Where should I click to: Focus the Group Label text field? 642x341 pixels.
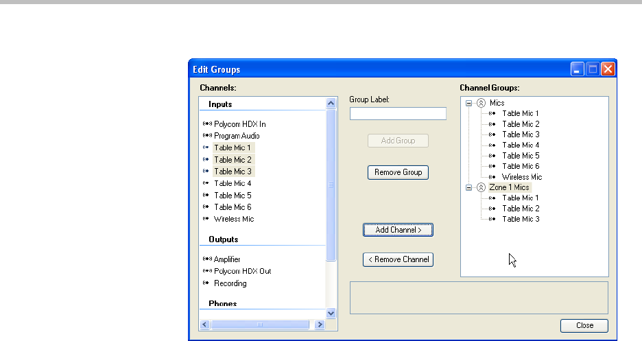point(398,114)
